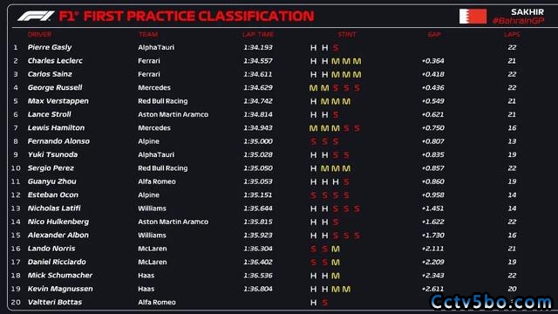Click the LAPS column header
This screenshot has height=314, width=558.
[512, 35]
